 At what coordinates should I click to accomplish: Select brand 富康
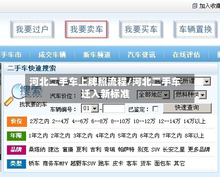point(67,150)
